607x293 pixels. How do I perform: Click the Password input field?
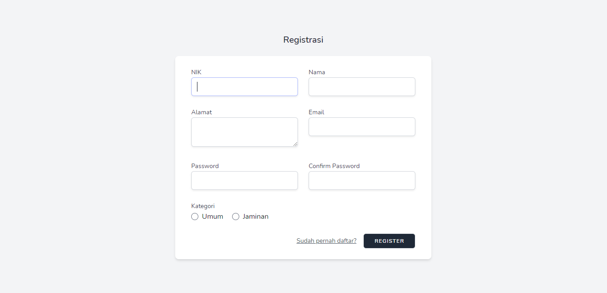[x=244, y=181]
